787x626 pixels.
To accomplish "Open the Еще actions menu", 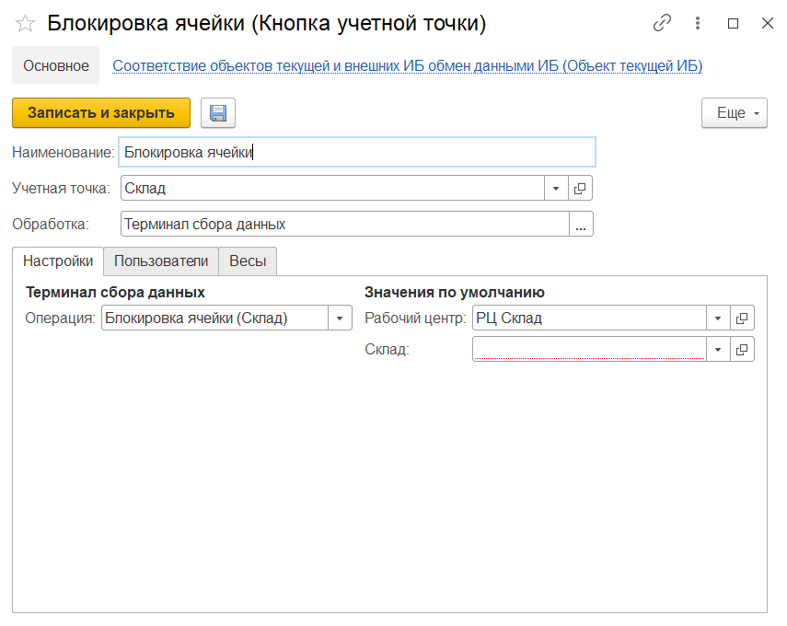I will [734, 113].
